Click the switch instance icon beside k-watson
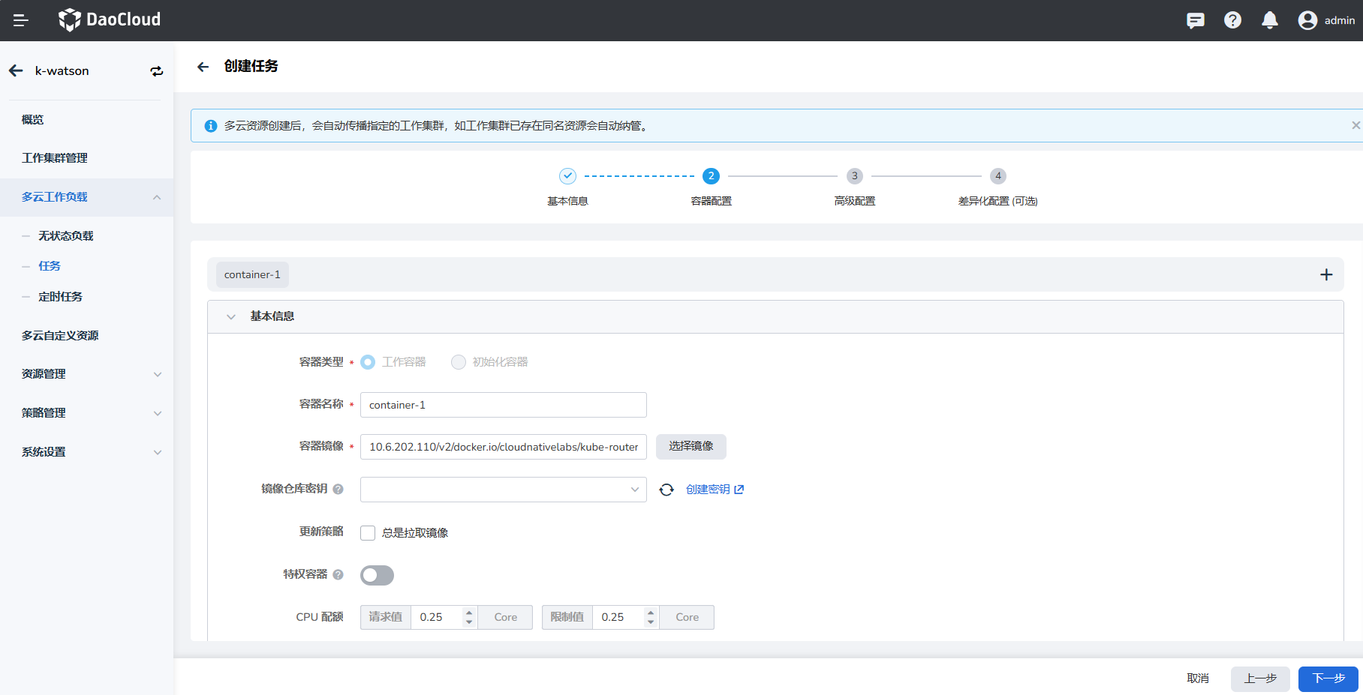Viewport: 1363px width, 695px height. coord(156,71)
